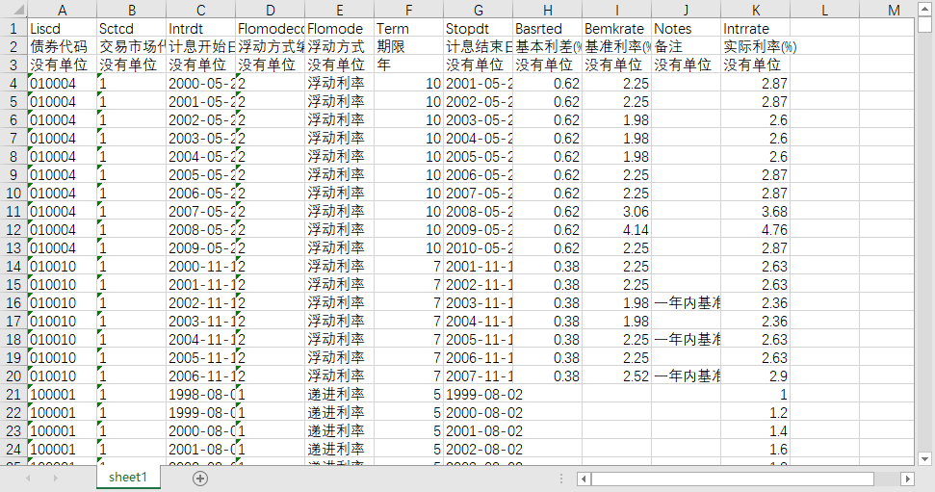Select column B header

click(132, 11)
